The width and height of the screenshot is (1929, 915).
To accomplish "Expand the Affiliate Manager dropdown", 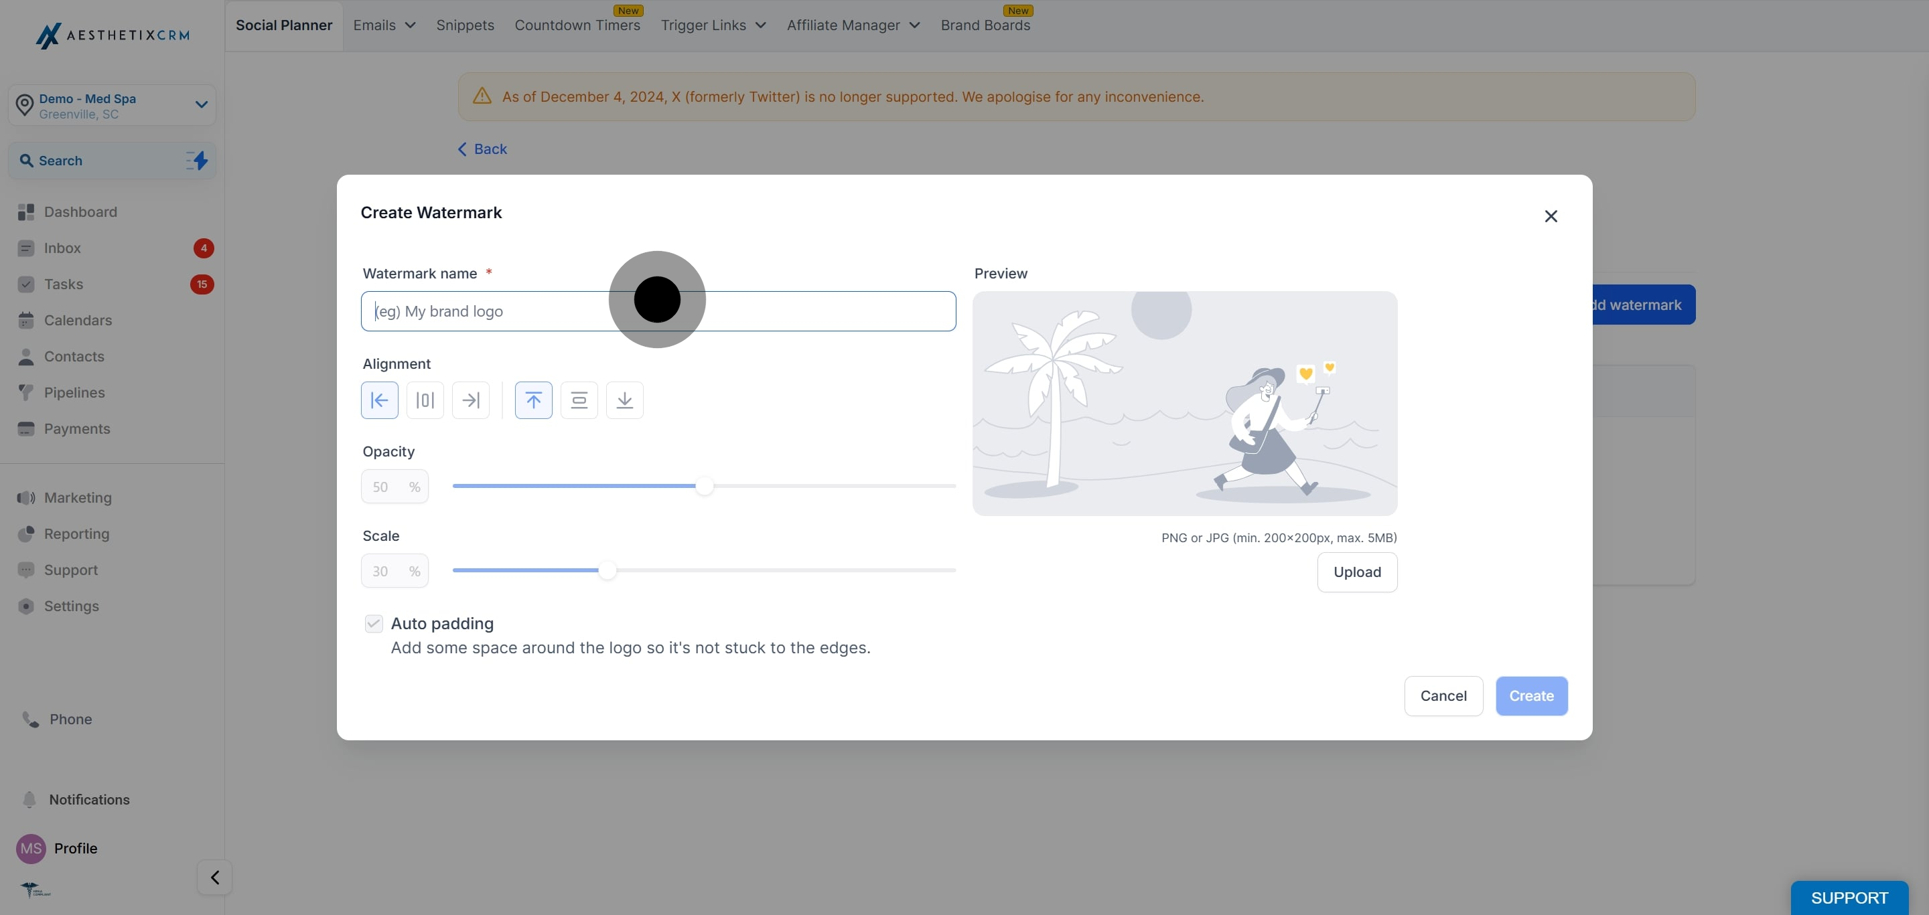I will pos(853,25).
